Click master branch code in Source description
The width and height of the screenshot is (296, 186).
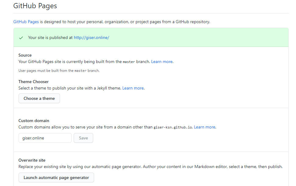click(129, 62)
